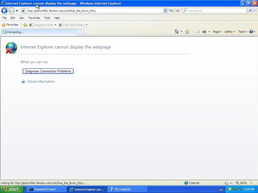Switch to Command Prompt taskbar button

click(46, 189)
